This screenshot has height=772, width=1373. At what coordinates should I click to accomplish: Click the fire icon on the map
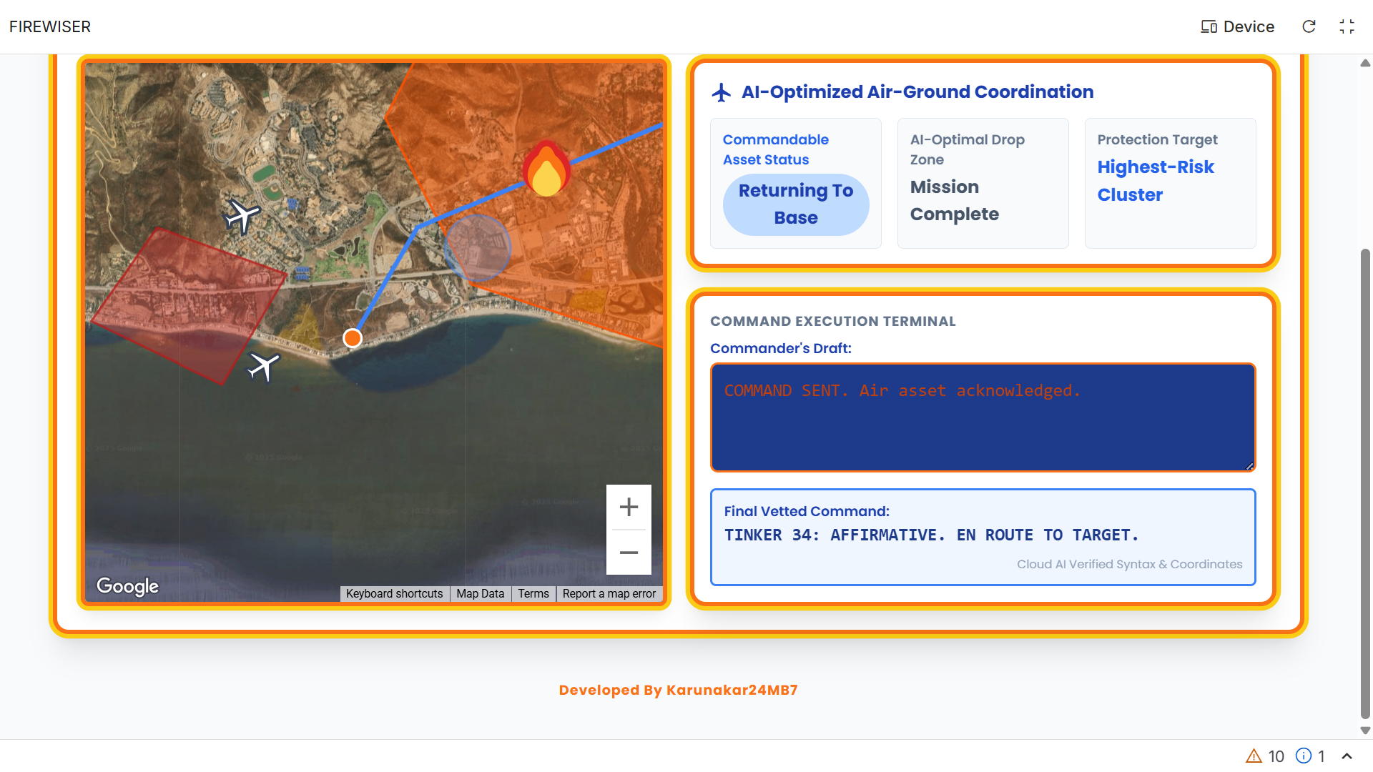coord(546,170)
